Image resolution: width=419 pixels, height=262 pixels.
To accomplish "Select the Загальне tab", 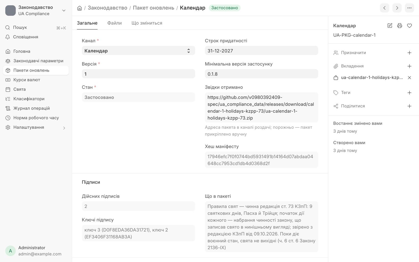I will 87,23.
